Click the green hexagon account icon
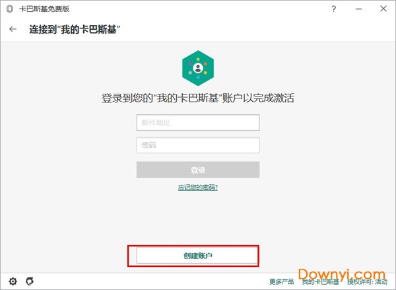This screenshot has height=290, width=396. point(198,68)
